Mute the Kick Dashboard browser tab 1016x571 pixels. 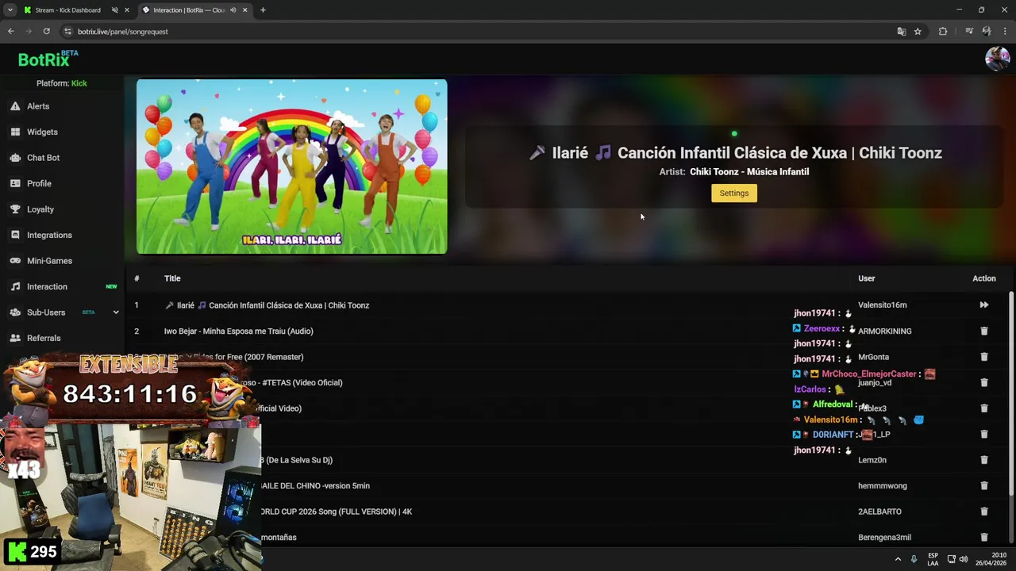tap(114, 10)
